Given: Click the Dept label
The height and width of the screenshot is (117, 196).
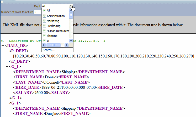Looking at the screenshot, I should click(x=37, y=6).
